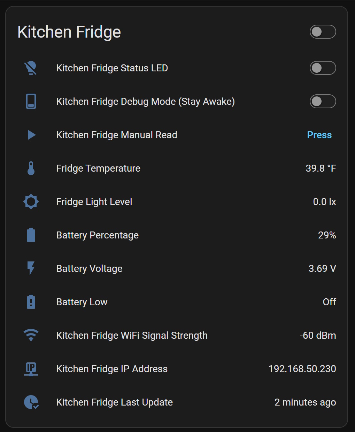The image size is (355, 432).
Task: Open Kitchen Fridge Debug Mode (Stay Awake) label
Action: coord(146,101)
